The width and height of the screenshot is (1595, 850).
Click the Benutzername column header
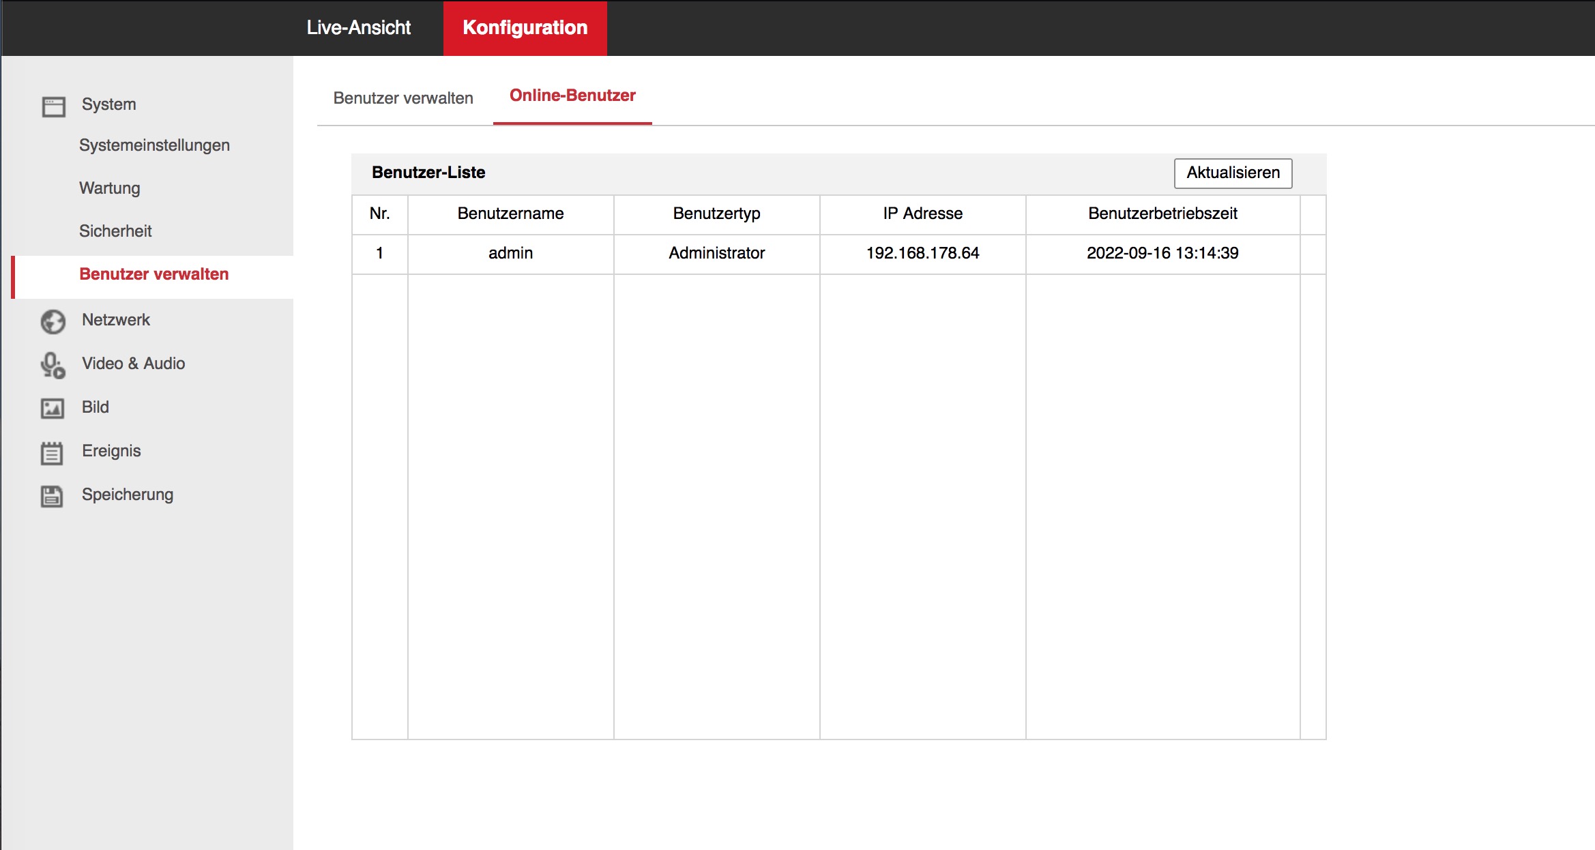click(x=510, y=214)
